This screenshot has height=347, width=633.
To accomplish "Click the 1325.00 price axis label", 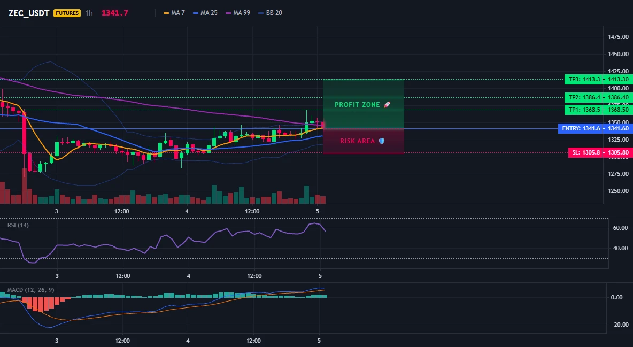I will point(618,140).
